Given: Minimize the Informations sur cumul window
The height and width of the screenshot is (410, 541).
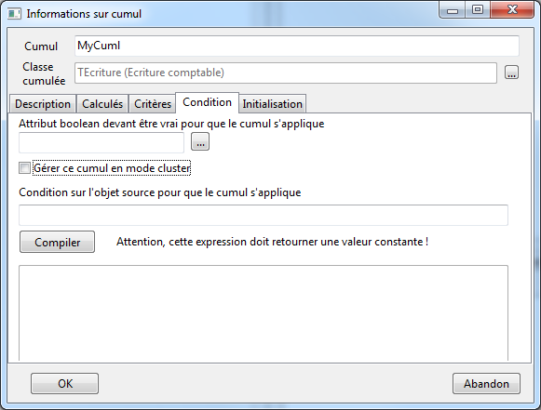Looking at the screenshot, I should click(x=453, y=10).
